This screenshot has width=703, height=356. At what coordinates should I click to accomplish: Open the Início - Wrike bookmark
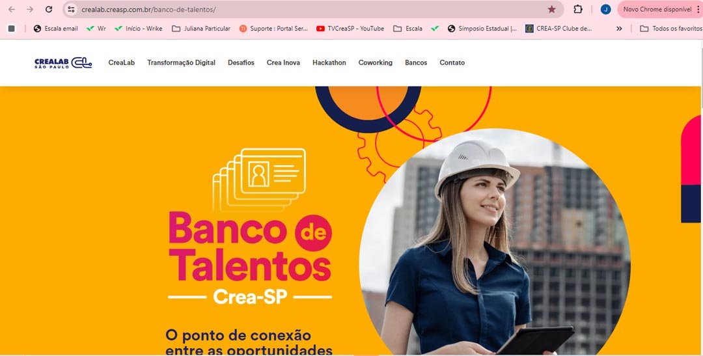(x=139, y=28)
